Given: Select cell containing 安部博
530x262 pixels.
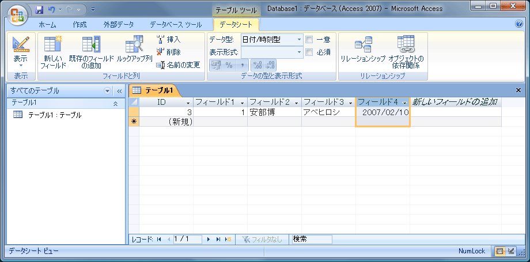Looking at the screenshot, I should coord(274,112).
